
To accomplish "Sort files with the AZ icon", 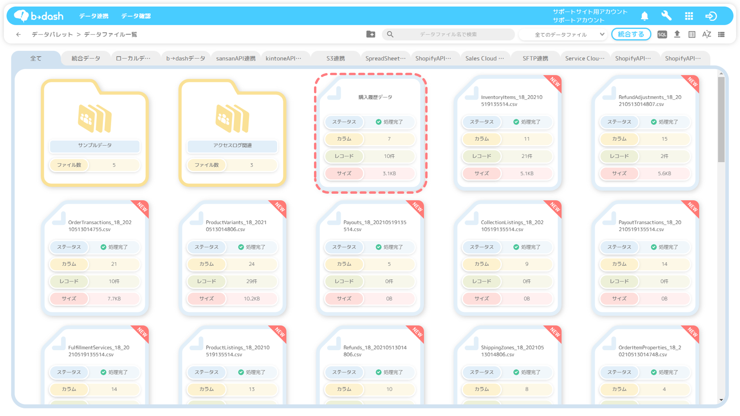I will pyautogui.click(x=707, y=34).
